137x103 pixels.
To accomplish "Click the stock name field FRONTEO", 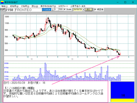I will [x=28, y=10].
